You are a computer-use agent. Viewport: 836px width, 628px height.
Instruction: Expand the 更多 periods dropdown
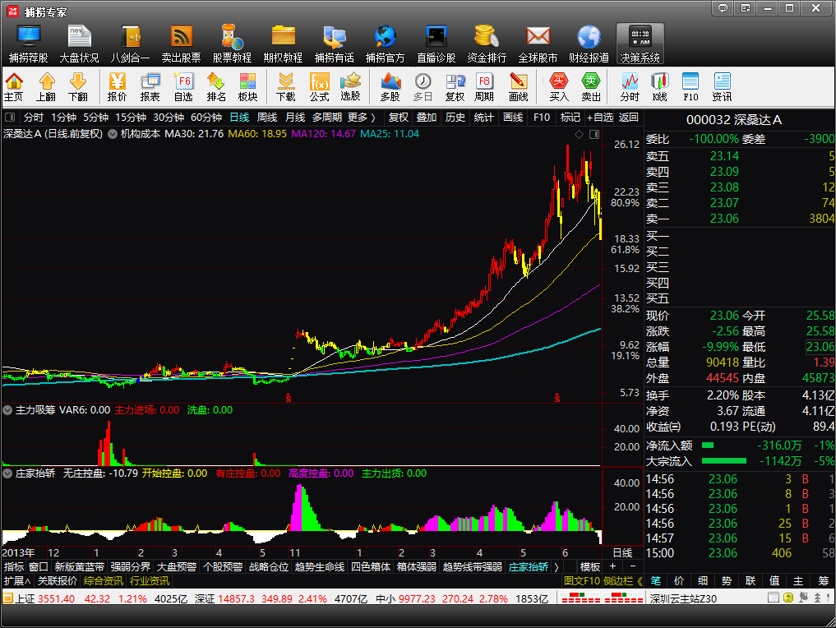point(362,118)
